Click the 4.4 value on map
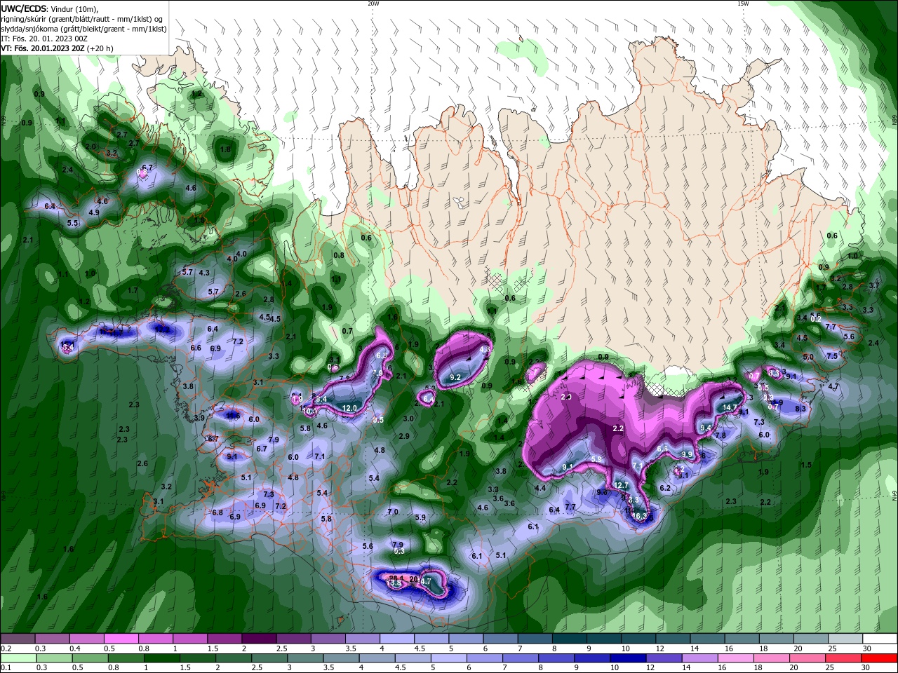The width and height of the screenshot is (898, 673). [540, 488]
